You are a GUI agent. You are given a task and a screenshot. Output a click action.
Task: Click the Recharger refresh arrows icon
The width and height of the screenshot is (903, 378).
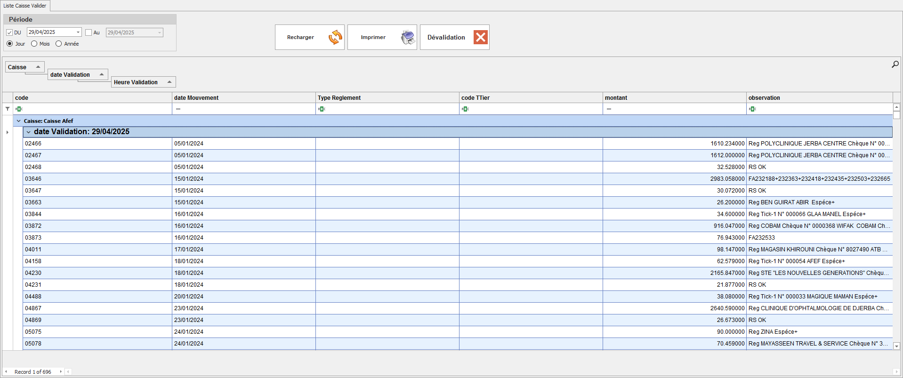pos(335,37)
